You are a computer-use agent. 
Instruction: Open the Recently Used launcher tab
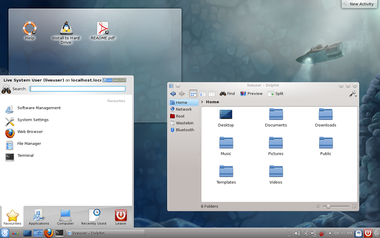(94, 217)
